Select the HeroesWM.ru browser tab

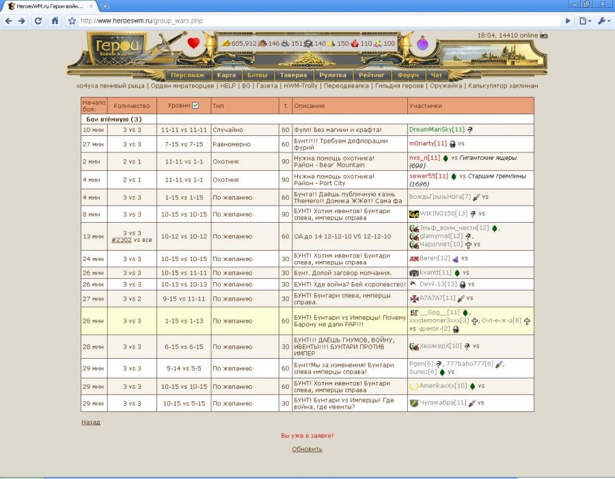(x=50, y=6)
